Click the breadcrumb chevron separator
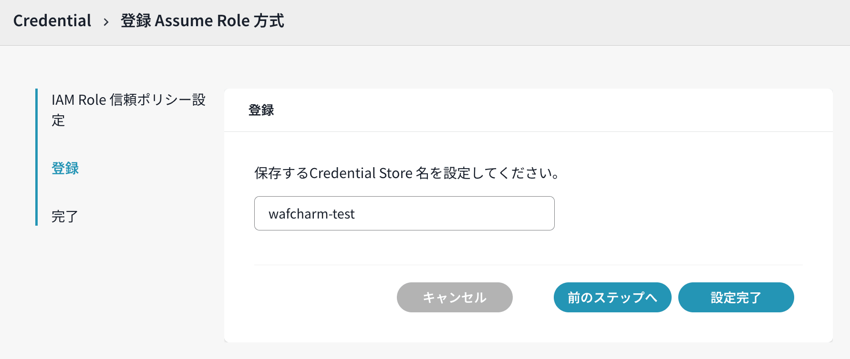The image size is (850, 359). [106, 22]
